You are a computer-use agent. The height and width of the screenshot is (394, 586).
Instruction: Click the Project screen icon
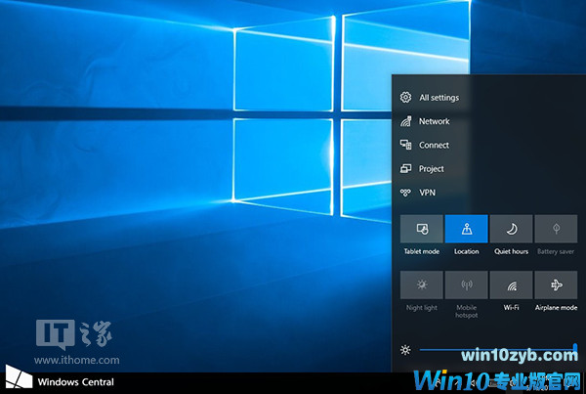pyautogui.click(x=405, y=168)
